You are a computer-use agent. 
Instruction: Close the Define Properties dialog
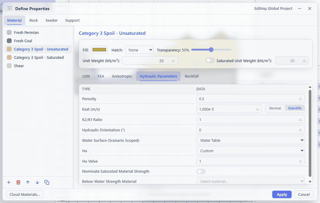tap(310, 8)
